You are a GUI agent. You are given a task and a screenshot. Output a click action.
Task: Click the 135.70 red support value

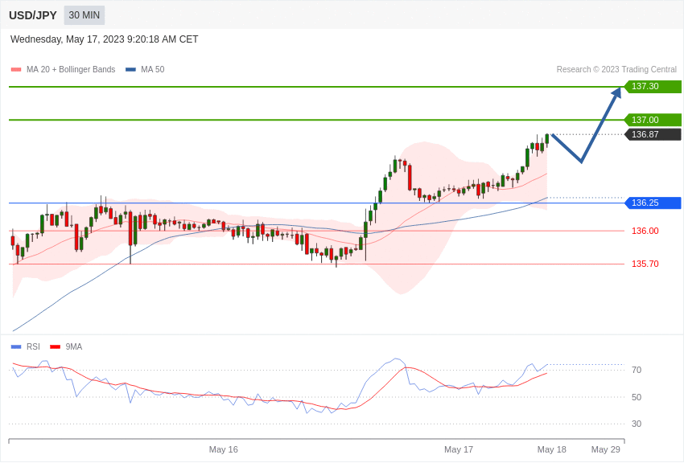point(645,264)
